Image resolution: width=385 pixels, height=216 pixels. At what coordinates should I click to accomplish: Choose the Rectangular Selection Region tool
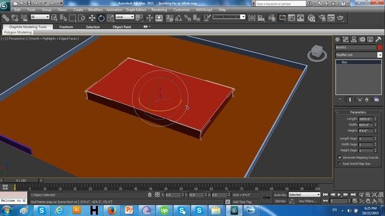[72, 18]
